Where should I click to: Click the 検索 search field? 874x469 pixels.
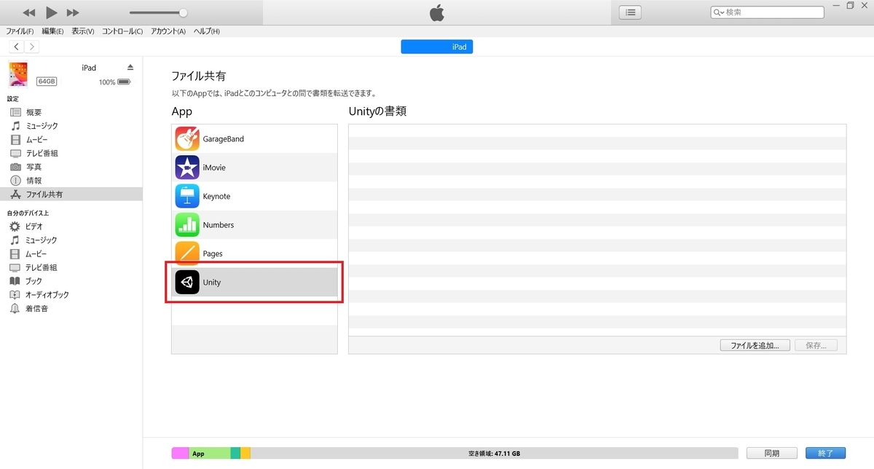pos(768,12)
